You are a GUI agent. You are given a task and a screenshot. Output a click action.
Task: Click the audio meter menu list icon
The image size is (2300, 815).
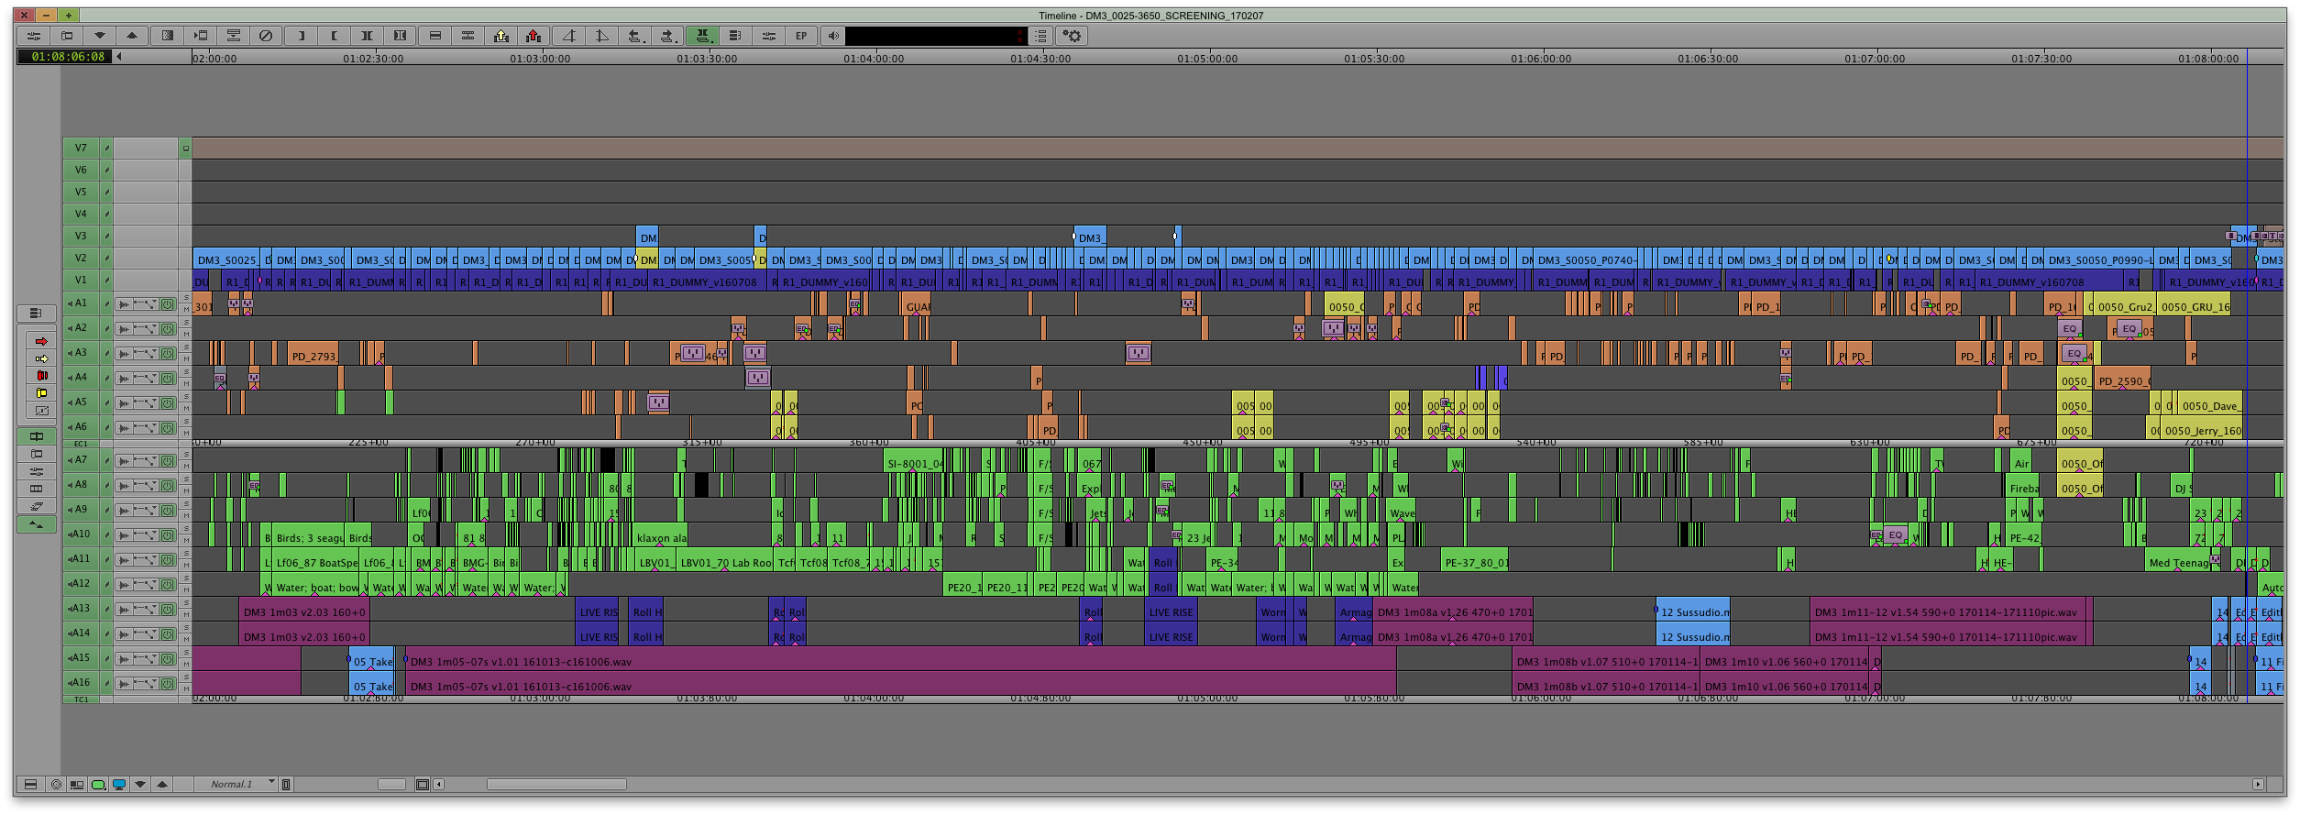tap(1040, 36)
